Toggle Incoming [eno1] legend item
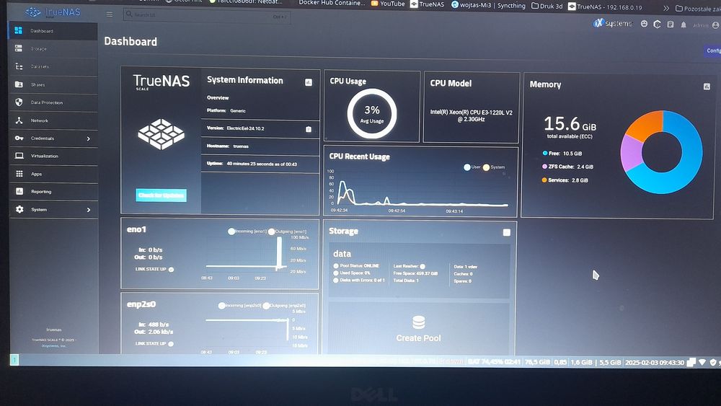 point(247,231)
